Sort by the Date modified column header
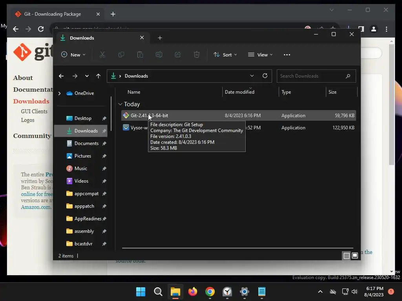The width and height of the screenshot is (402, 301). [x=239, y=92]
